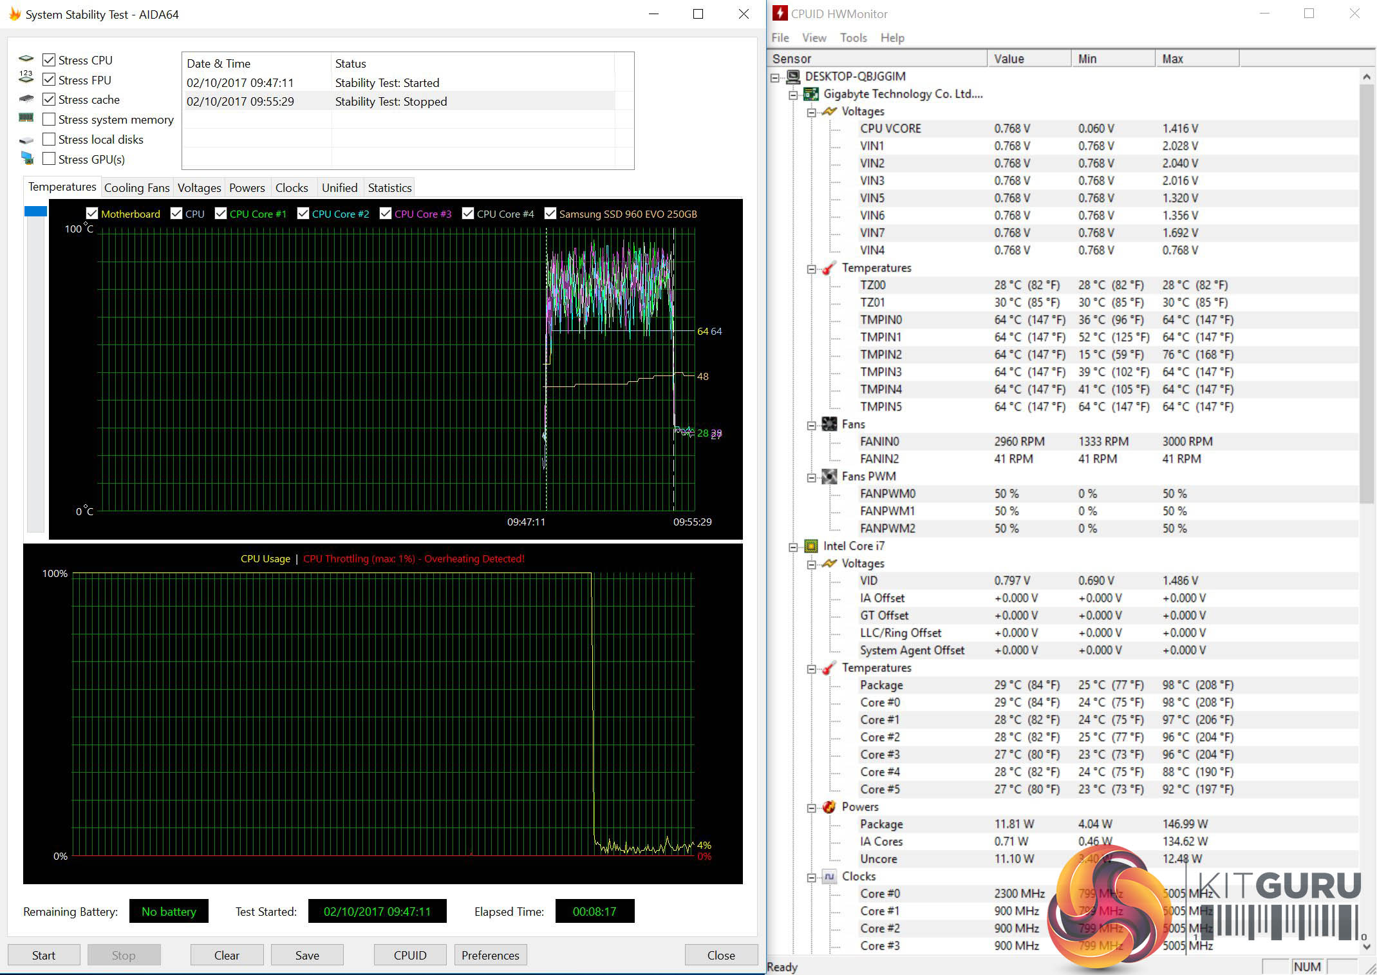Click the flame icon beside Powers node
Image resolution: width=1377 pixels, height=975 pixels.
(829, 807)
